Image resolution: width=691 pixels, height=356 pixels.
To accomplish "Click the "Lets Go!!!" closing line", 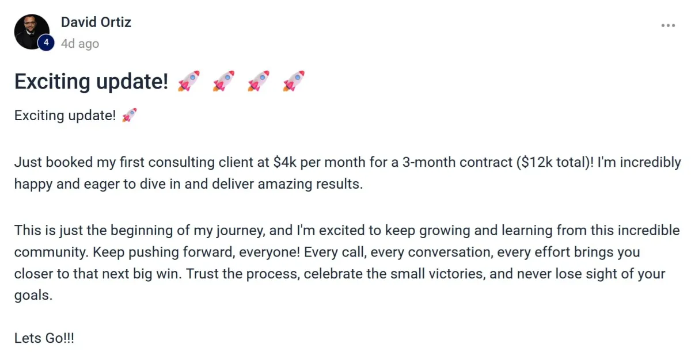I will [x=44, y=338].
